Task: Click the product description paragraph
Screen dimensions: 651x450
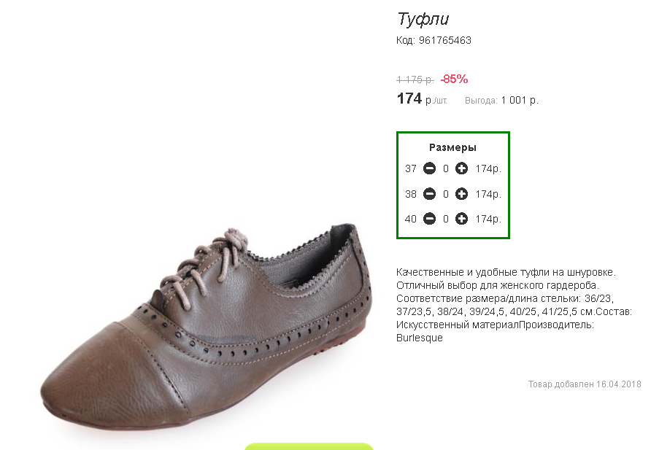Action: click(514, 305)
